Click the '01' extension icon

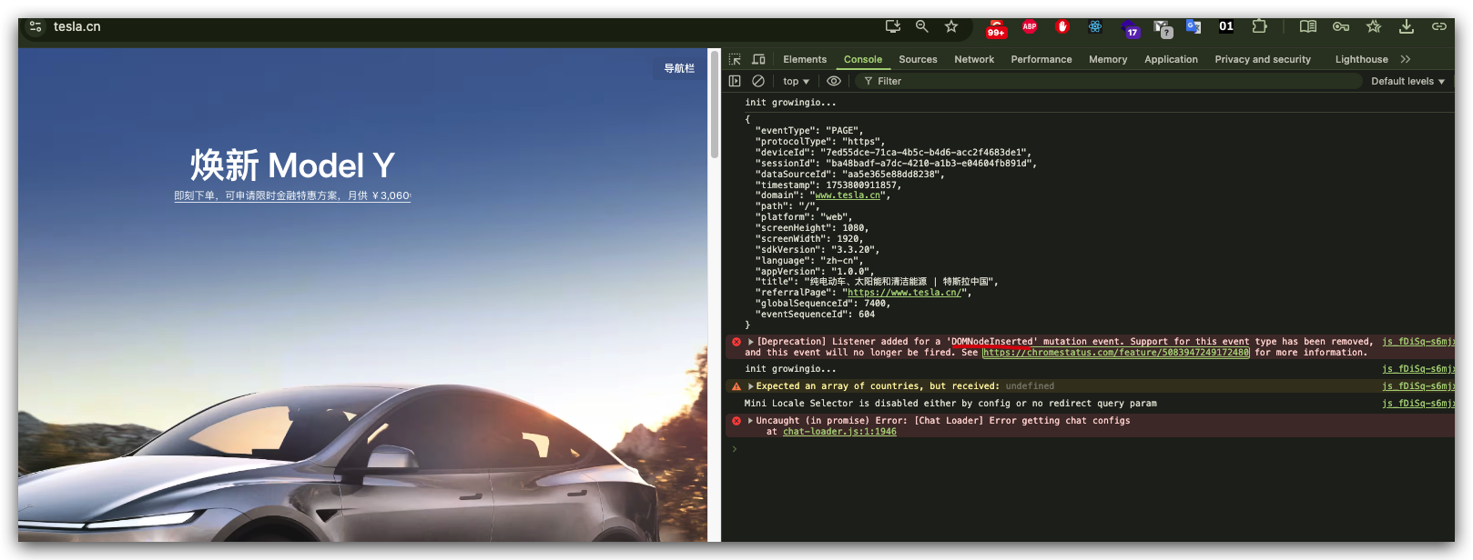pyautogui.click(x=1226, y=26)
